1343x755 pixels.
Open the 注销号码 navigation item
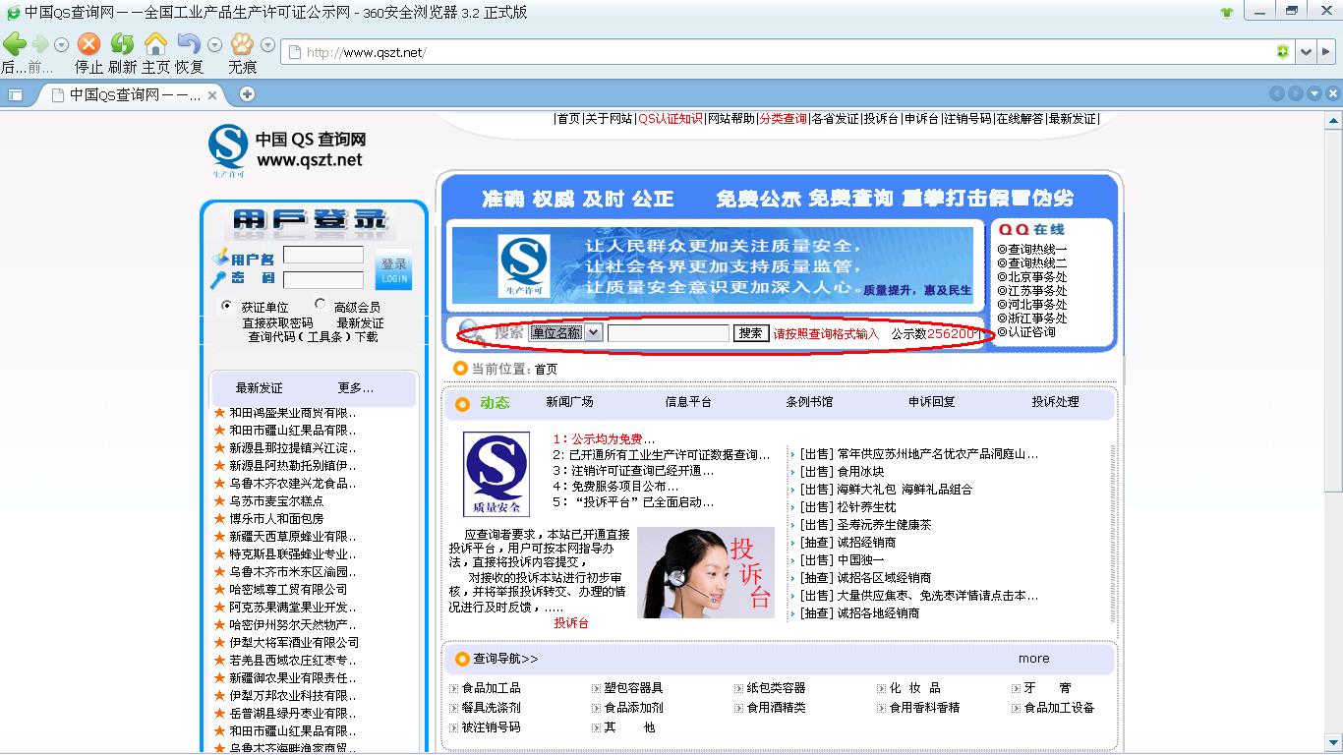pyautogui.click(x=967, y=119)
